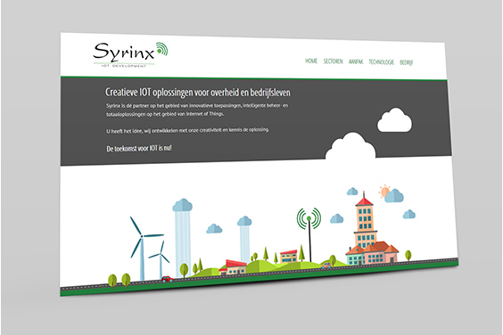This screenshot has height=335, width=503.
Task: Click the antenna tower with green signal waves
Action: (x=309, y=234)
